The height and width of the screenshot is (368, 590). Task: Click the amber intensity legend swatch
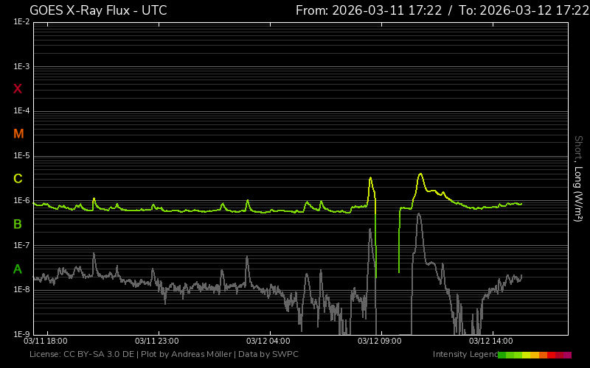535,355
